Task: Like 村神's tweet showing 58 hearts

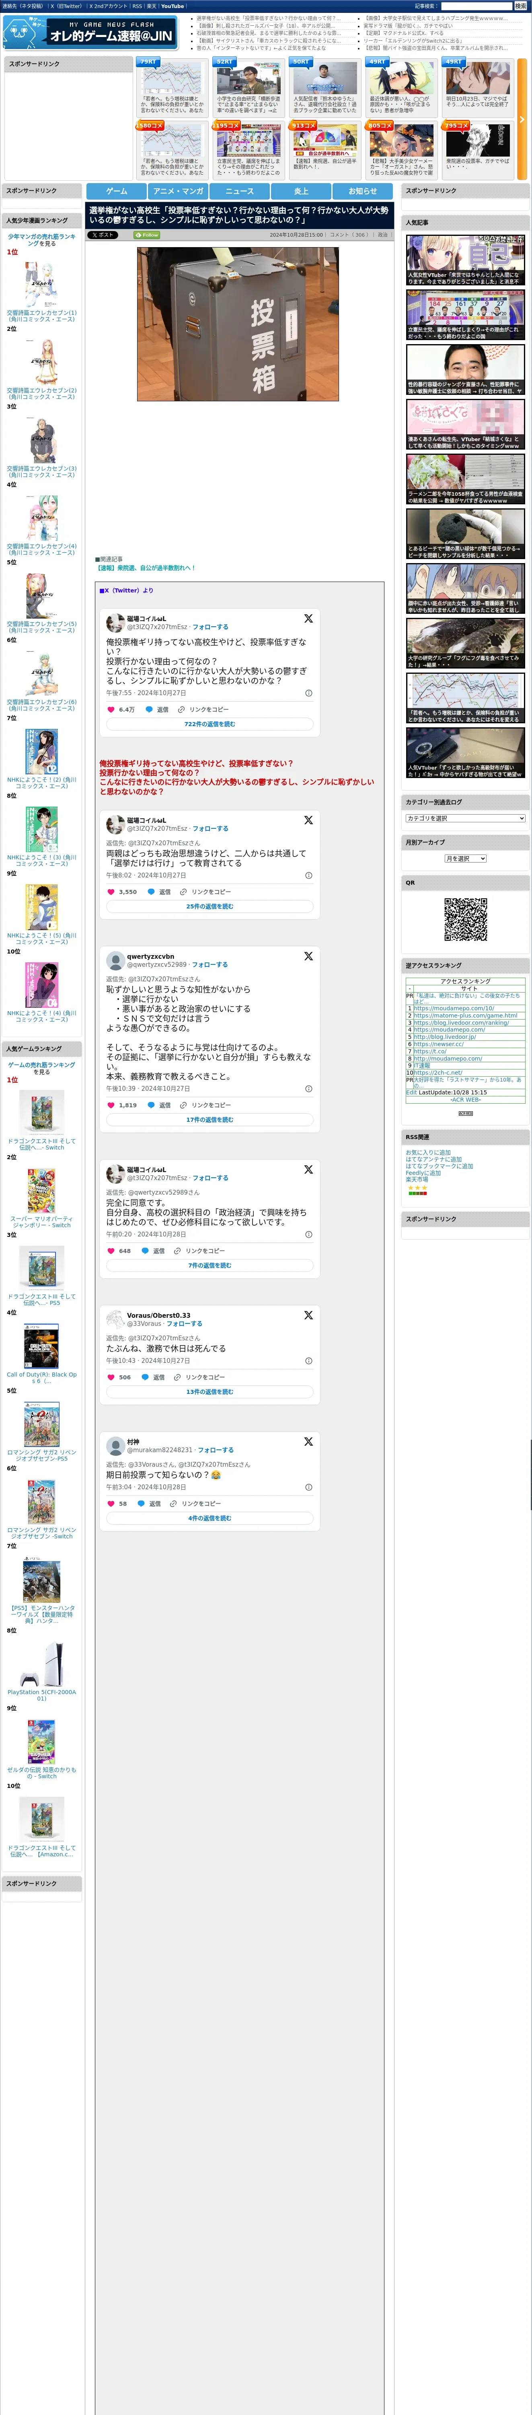Action: click(x=111, y=1504)
